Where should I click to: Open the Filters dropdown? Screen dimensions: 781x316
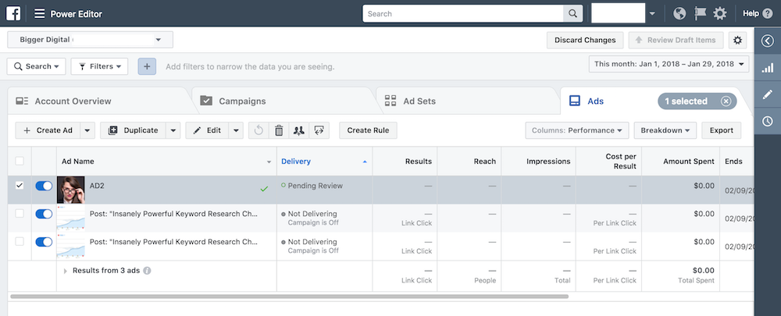pos(99,66)
